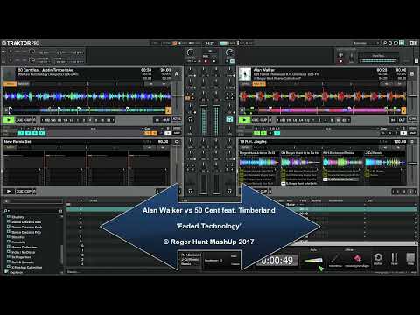Toggle the highlighted layout icon in header

point(402,43)
